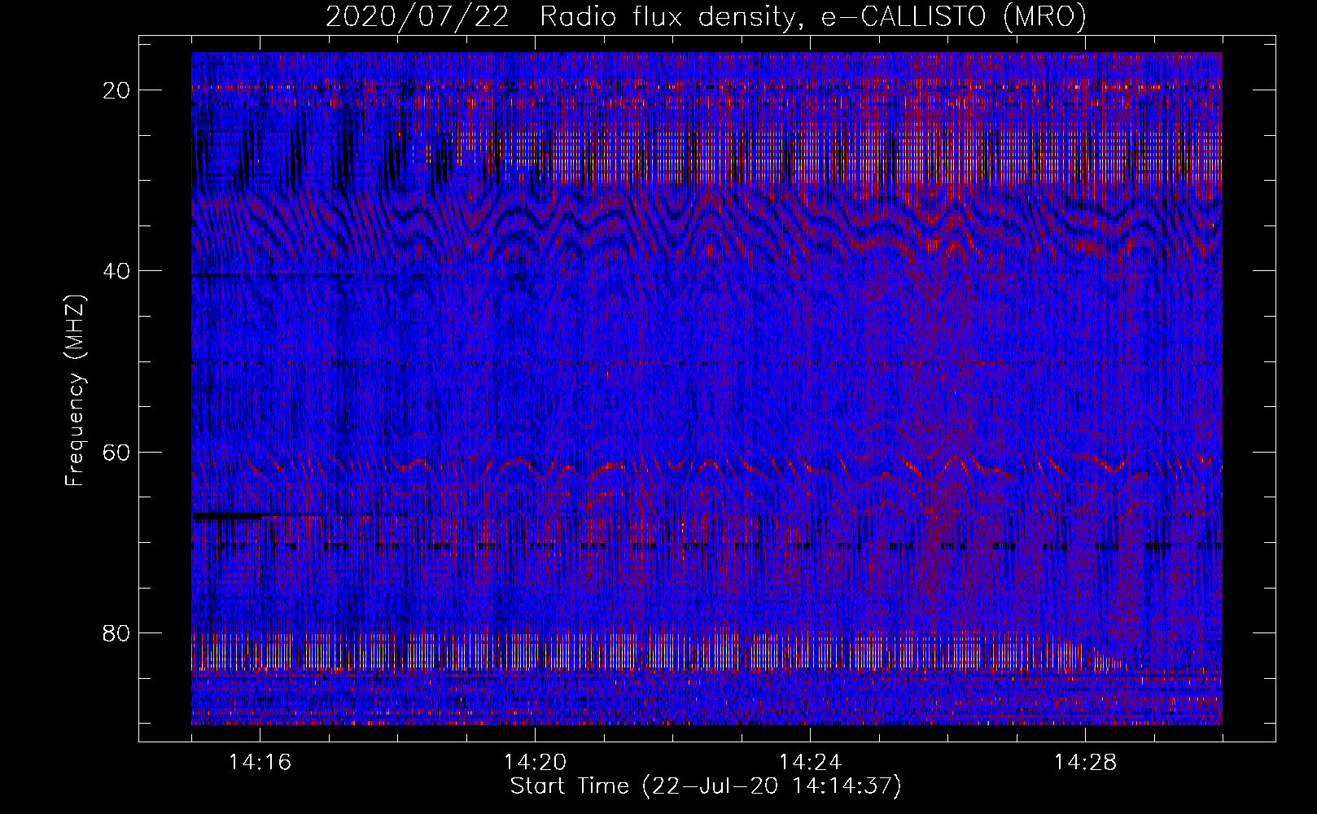Click the spectrogram image
The height and width of the screenshot is (814, 1317).
[x=707, y=388]
